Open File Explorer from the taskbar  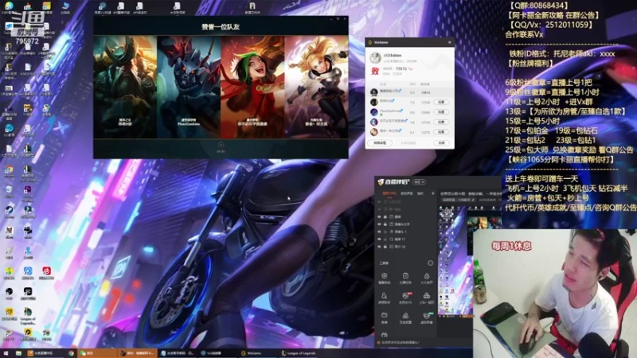(x=18, y=353)
